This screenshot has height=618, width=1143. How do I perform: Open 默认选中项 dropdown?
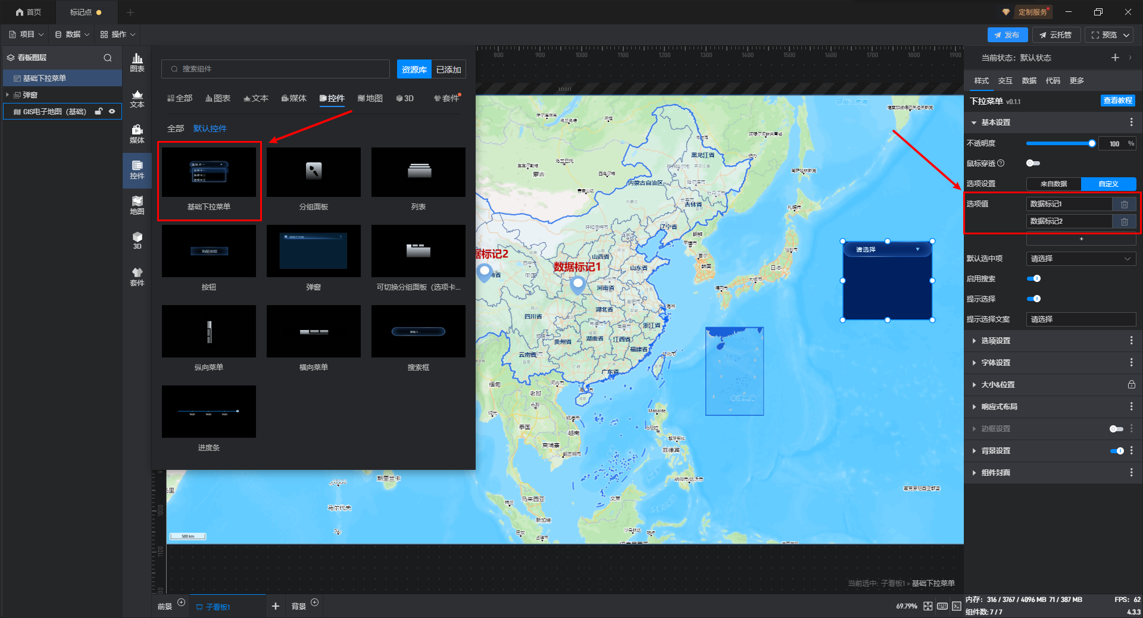[1081, 259]
